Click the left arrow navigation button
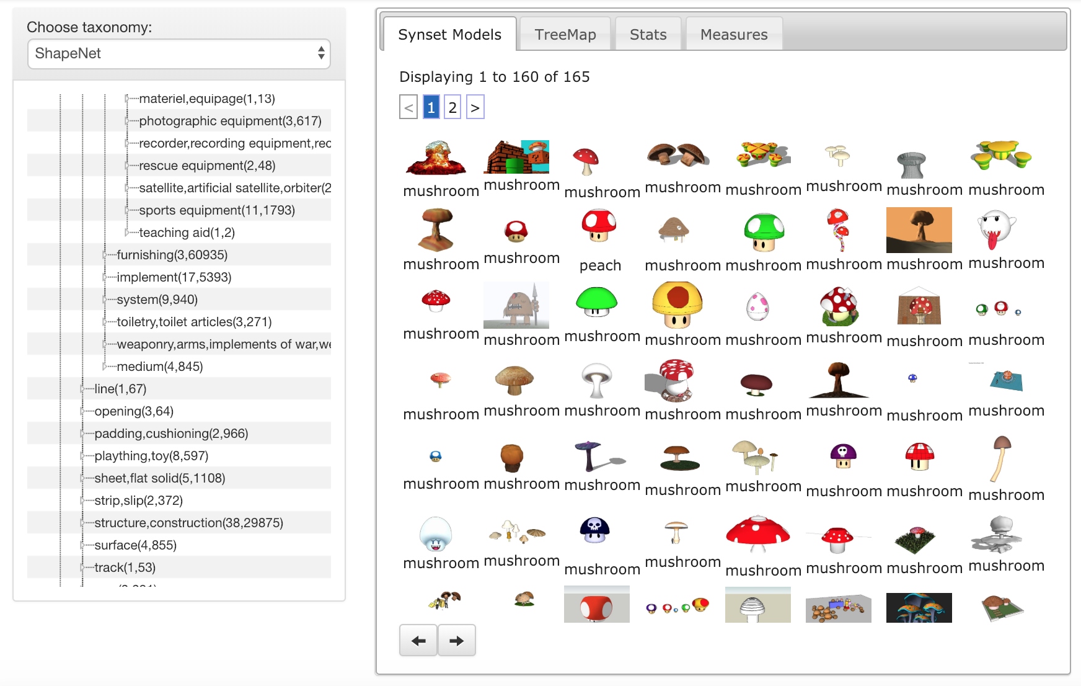The image size is (1081, 686). coord(418,641)
